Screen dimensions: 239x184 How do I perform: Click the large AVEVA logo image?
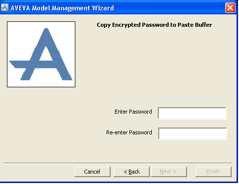41,54
